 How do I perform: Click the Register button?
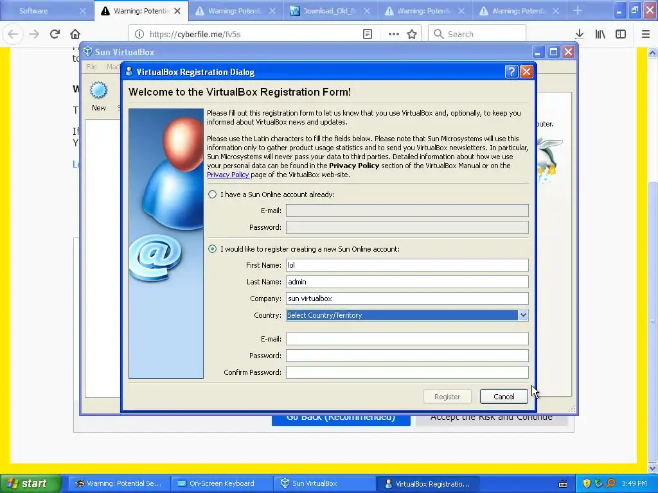(447, 397)
